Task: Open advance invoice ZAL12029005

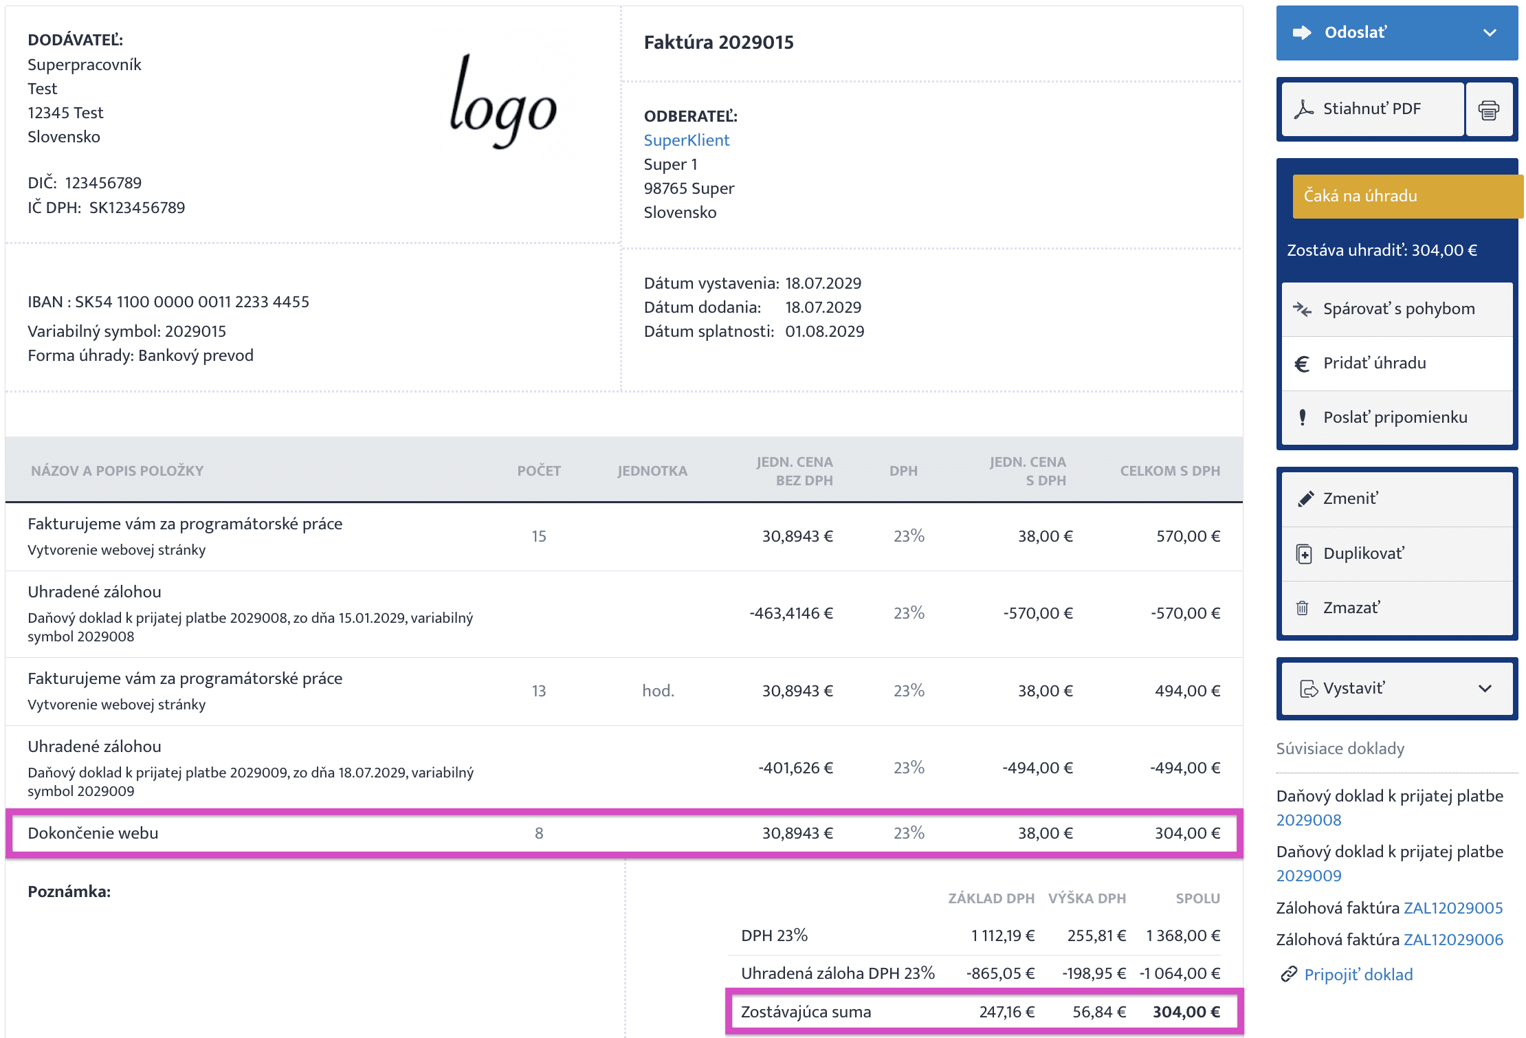Action: [x=1452, y=908]
